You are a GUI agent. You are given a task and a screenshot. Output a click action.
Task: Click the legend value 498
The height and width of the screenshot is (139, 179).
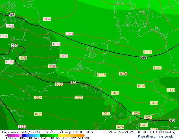coord(22,138)
